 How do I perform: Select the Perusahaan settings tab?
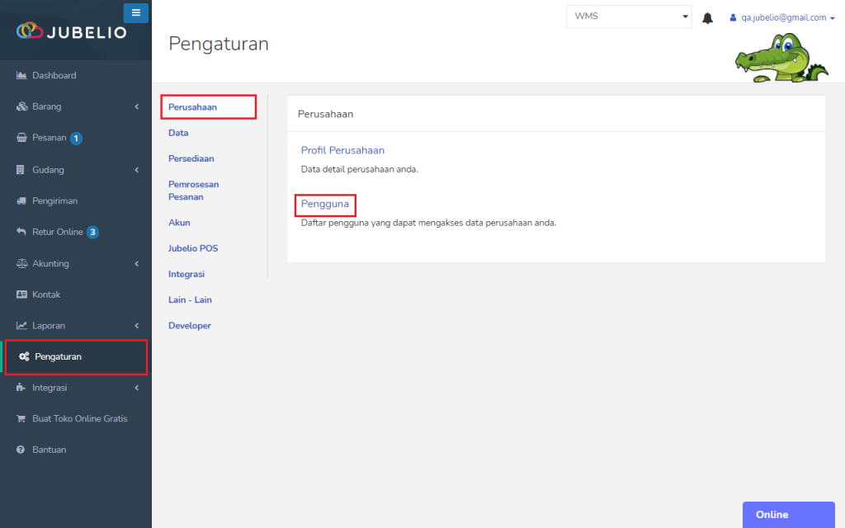pyautogui.click(x=209, y=106)
